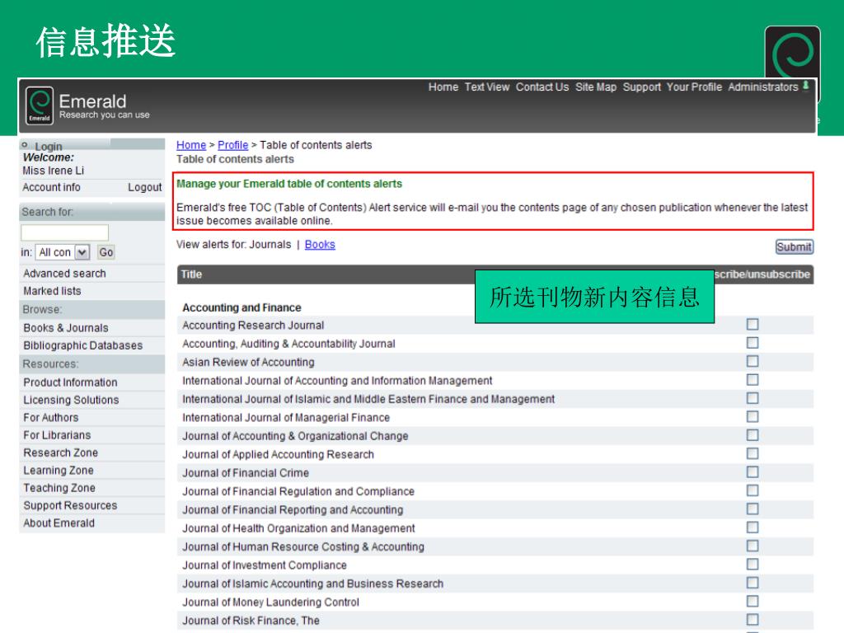
Task: Open Product Information resource link
Action: coord(70,382)
